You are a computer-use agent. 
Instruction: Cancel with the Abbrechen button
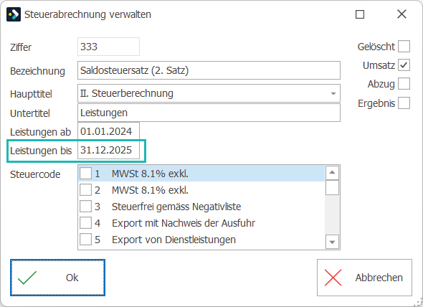[364, 278]
